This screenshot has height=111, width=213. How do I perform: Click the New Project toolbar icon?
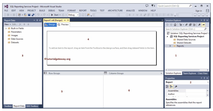coord(19,15)
